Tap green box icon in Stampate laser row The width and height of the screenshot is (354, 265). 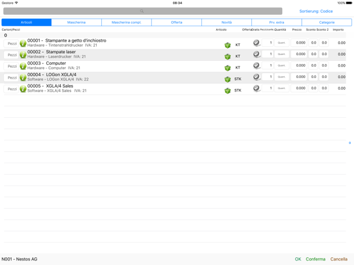[x=228, y=56]
